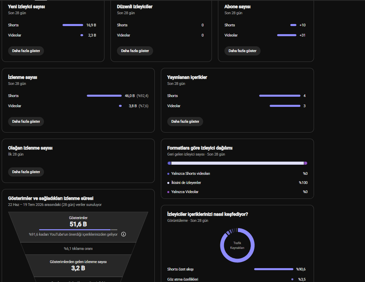Viewport: 365px width, 282px height.
Task: Select the 'Yalnızca Shorts videoları' legend dot
Action: [168, 174]
